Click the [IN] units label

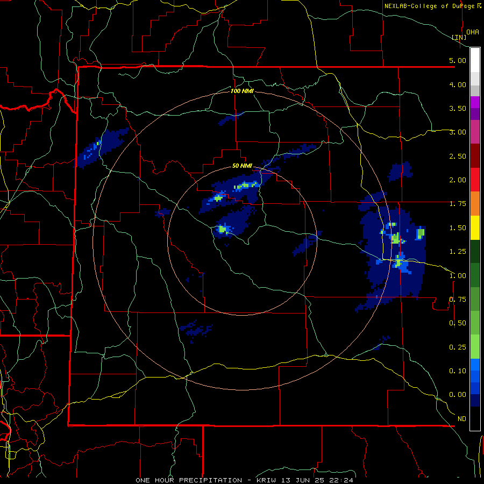pyautogui.click(x=459, y=37)
